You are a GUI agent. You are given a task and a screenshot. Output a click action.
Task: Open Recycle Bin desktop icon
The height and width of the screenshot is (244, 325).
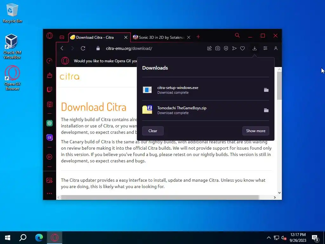click(12, 13)
